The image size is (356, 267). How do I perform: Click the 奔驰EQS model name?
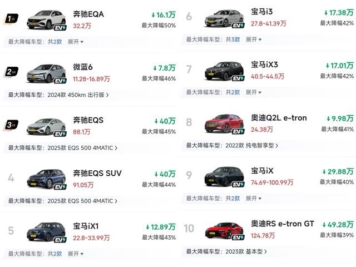pyautogui.click(x=88, y=120)
